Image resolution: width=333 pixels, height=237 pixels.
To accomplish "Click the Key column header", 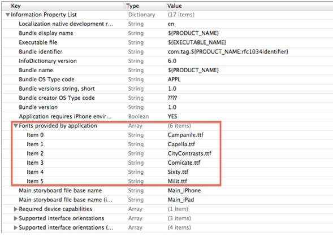I will [16, 6].
